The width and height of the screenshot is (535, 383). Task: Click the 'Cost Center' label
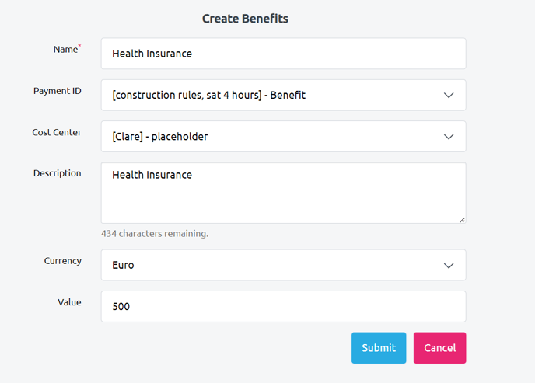tap(57, 132)
